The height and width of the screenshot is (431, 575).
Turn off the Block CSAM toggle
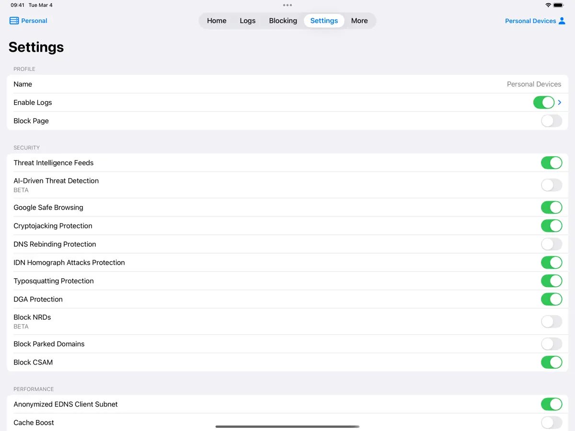coord(552,362)
